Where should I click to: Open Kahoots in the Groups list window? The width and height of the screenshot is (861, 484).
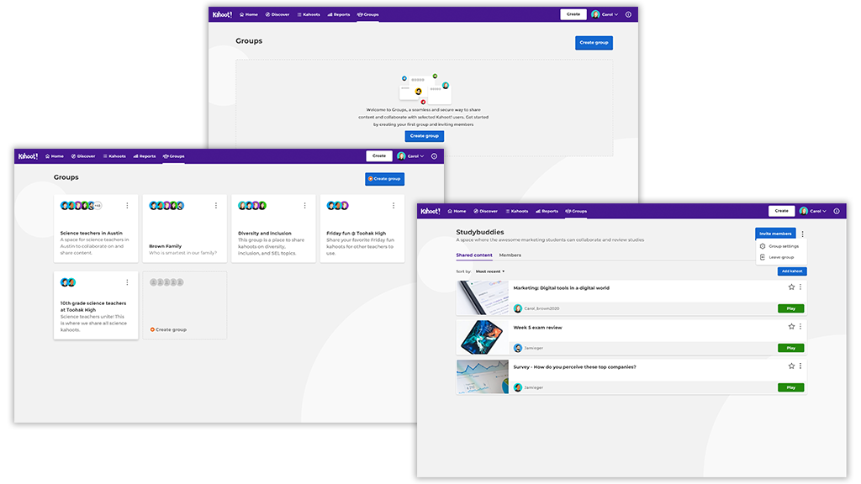tap(114, 156)
